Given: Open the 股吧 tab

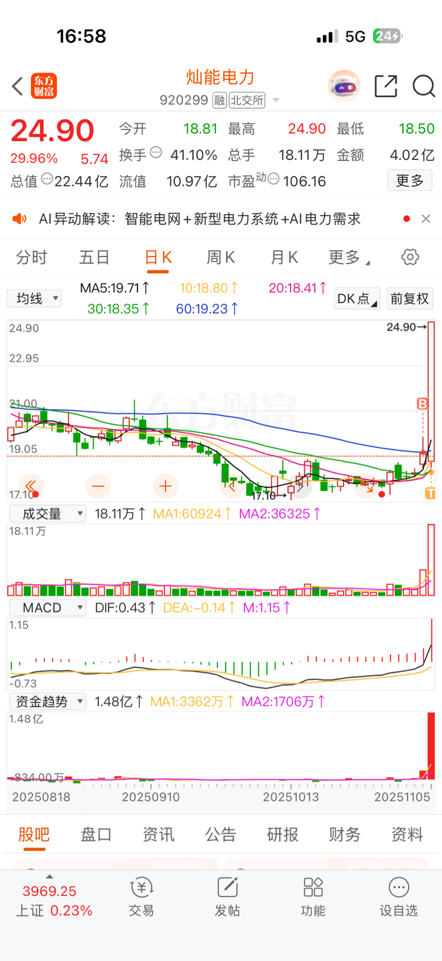Looking at the screenshot, I should (34, 834).
